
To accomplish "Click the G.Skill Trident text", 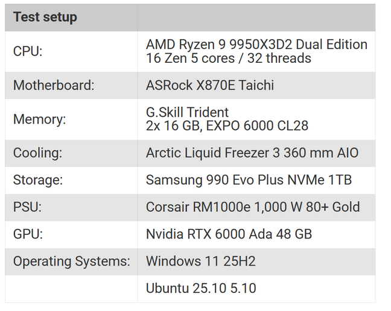I will point(187,112).
